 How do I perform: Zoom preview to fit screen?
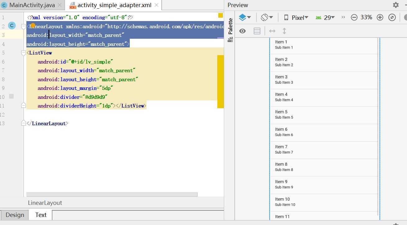click(392, 18)
